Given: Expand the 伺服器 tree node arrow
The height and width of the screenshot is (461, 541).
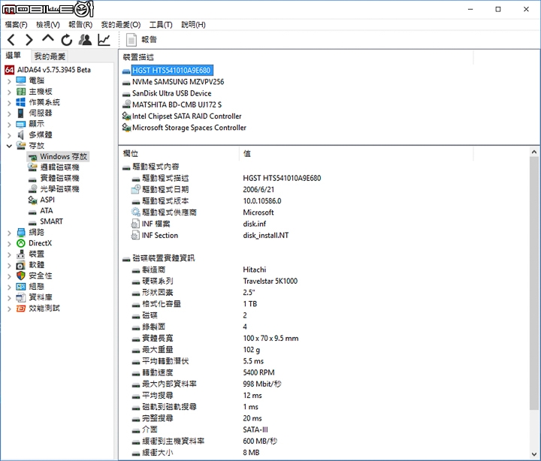Looking at the screenshot, I should tap(9, 113).
